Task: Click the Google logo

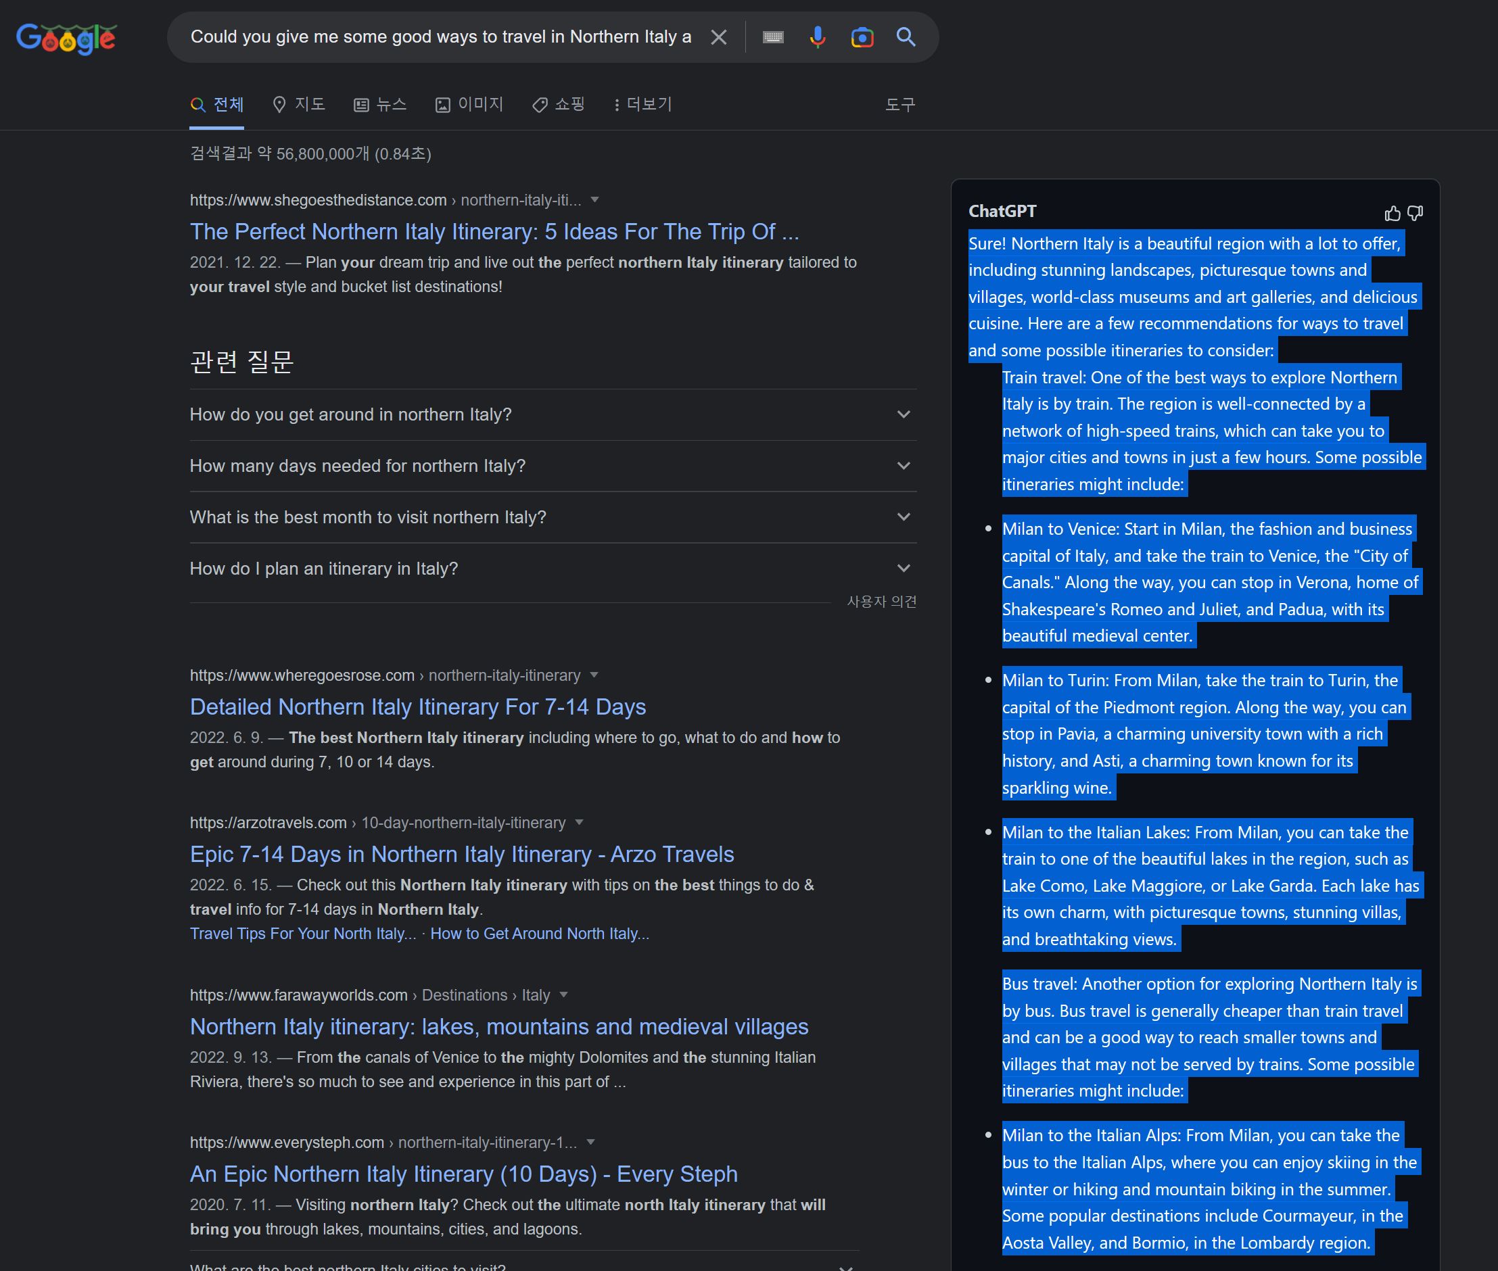Action: coord(66,38)
